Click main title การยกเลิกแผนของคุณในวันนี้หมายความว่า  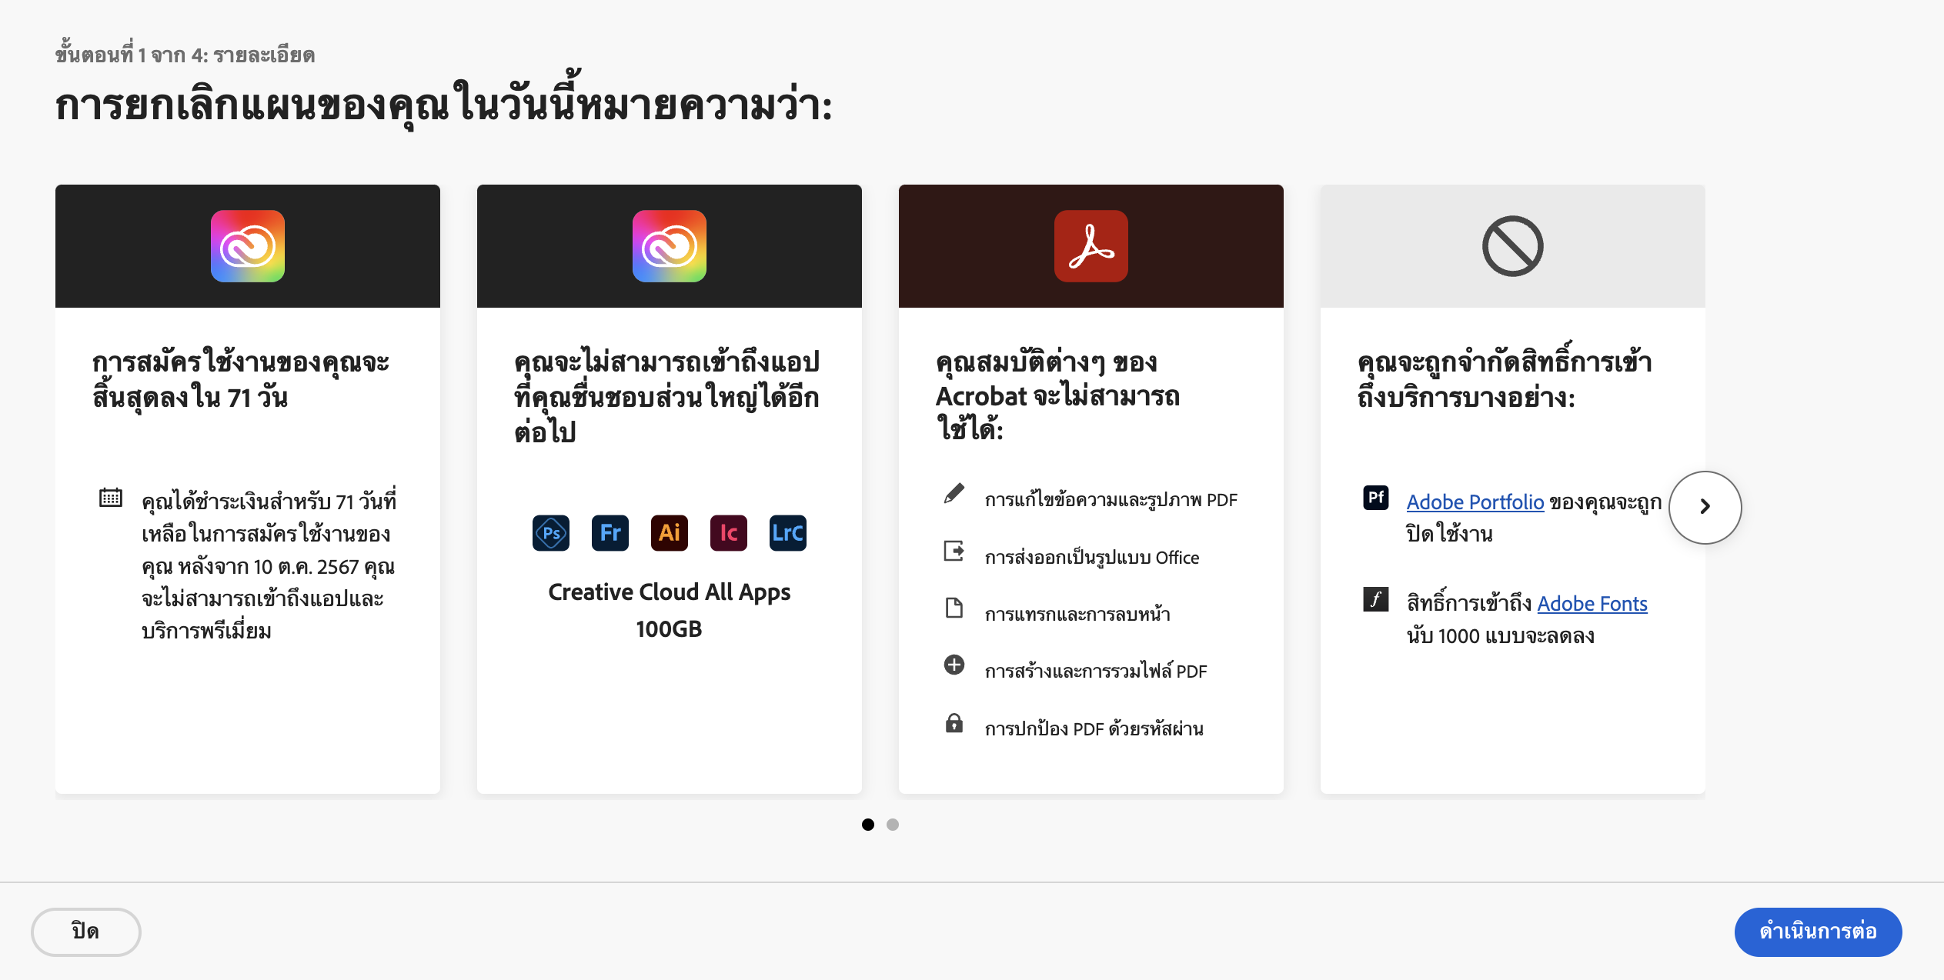444,102
